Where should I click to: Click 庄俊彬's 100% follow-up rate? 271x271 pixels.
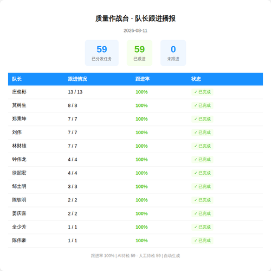point(141,92)
